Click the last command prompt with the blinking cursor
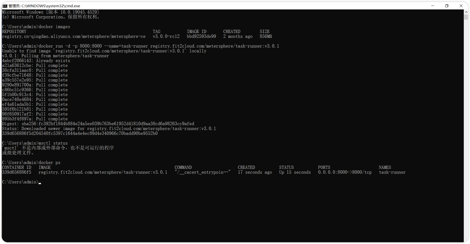The image size is (470, 244). 22,182
